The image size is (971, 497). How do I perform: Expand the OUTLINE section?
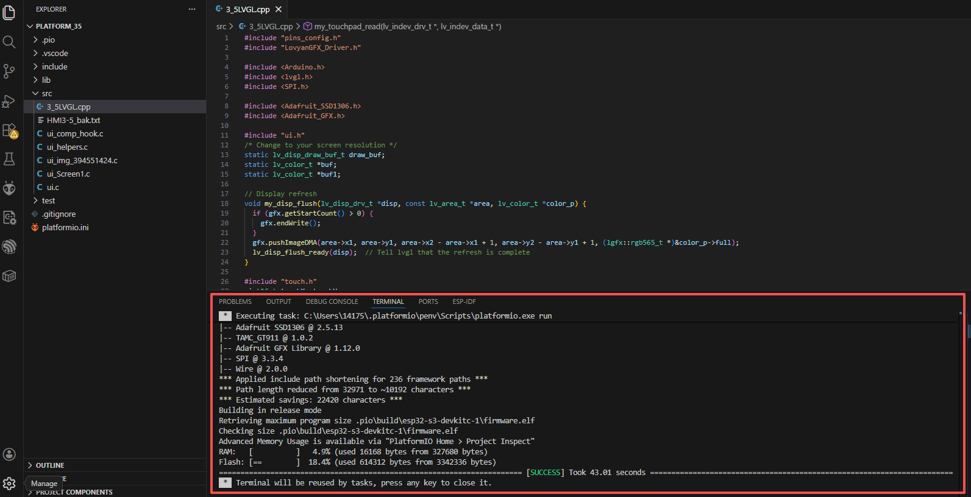(49, 465)
